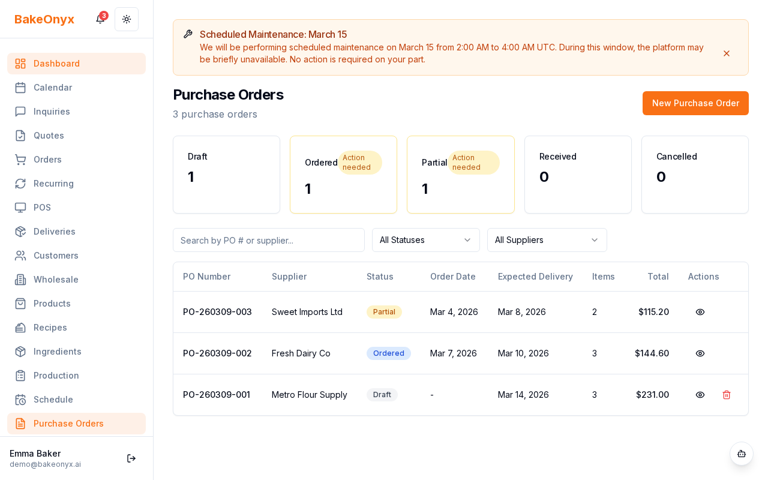Screen dimensions: 768x480
Task: Open the Ingredients page
Action: pyautogui.click(x=57, y=352)
